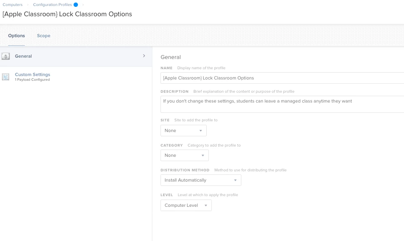The height and width of the screenshot is (241, 404).
Task: Click into the profile Name field
Action: (282, 78)
